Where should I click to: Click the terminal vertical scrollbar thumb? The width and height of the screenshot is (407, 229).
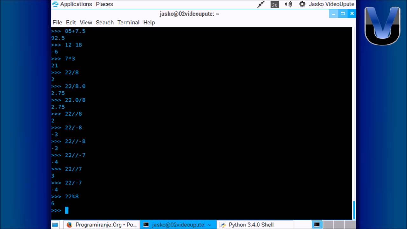[x=354, y=210]
